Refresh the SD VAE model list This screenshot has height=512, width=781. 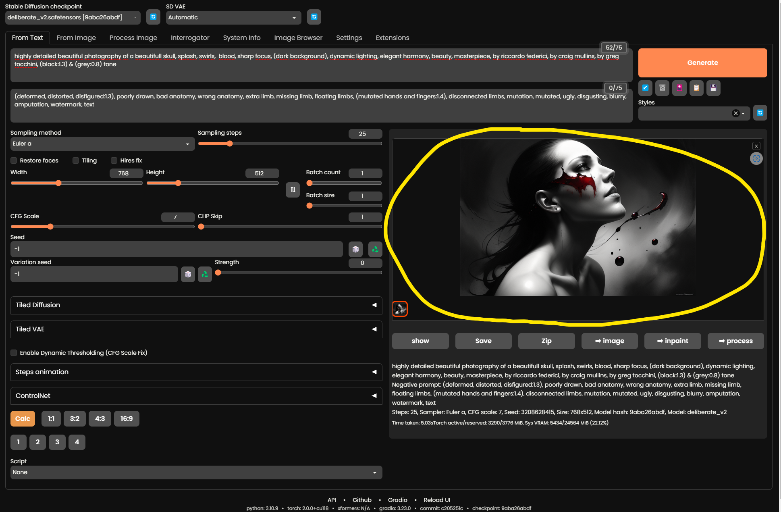314,17
